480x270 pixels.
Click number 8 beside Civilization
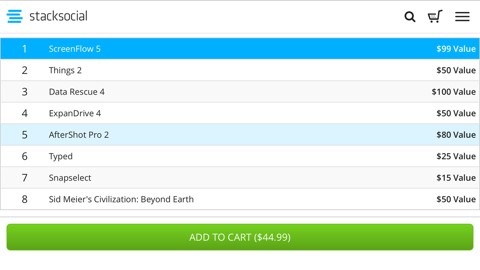point(25,199)
